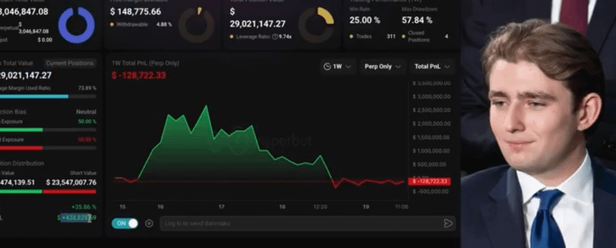Image resolution: width=616 pixels, height=248 pixels.
Task: Click the 12:20 x-axis label
Action: [x=320, y=207]
